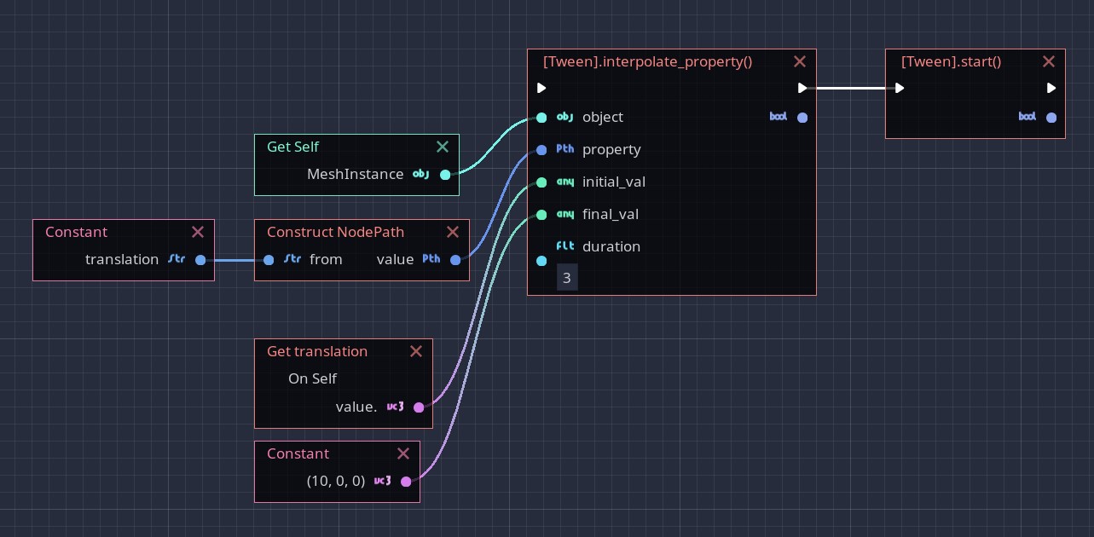The image size is (1094, 537).
Task: Edit the duration value field showing 3
Action: coord(567,277)
